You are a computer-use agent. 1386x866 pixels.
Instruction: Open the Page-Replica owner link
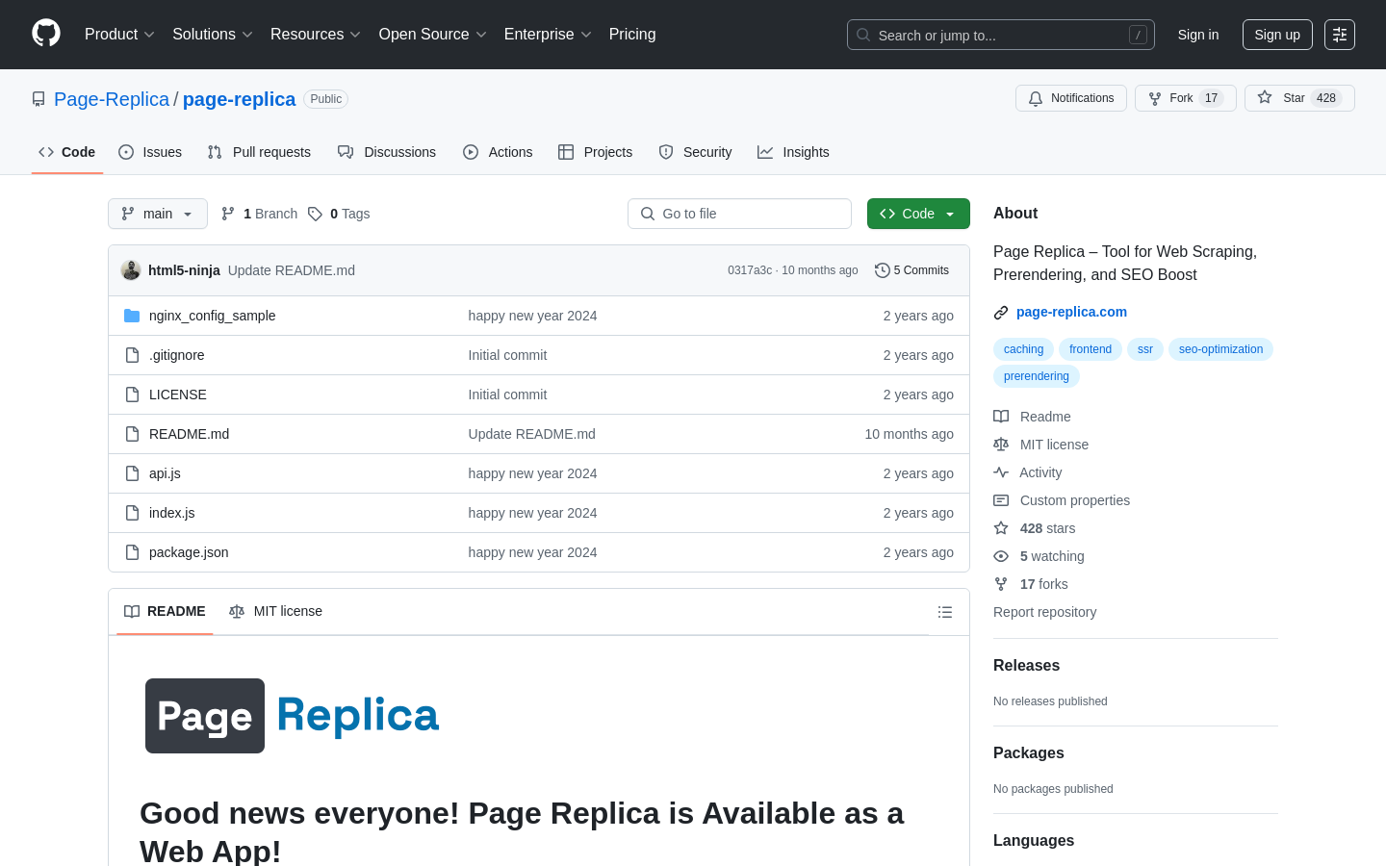pos(112,99)
